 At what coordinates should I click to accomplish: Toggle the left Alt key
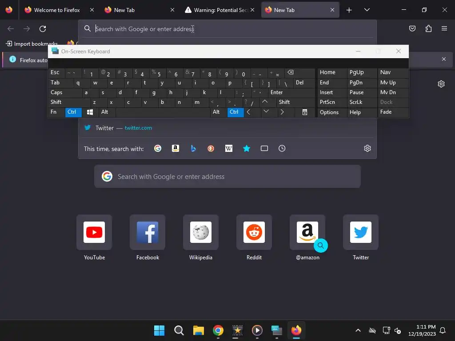point(107,112)
